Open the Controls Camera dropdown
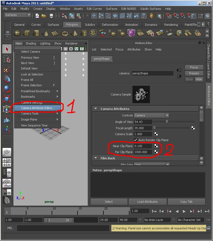Viewport: 213px width, 241px height. [x=152, y=115]
